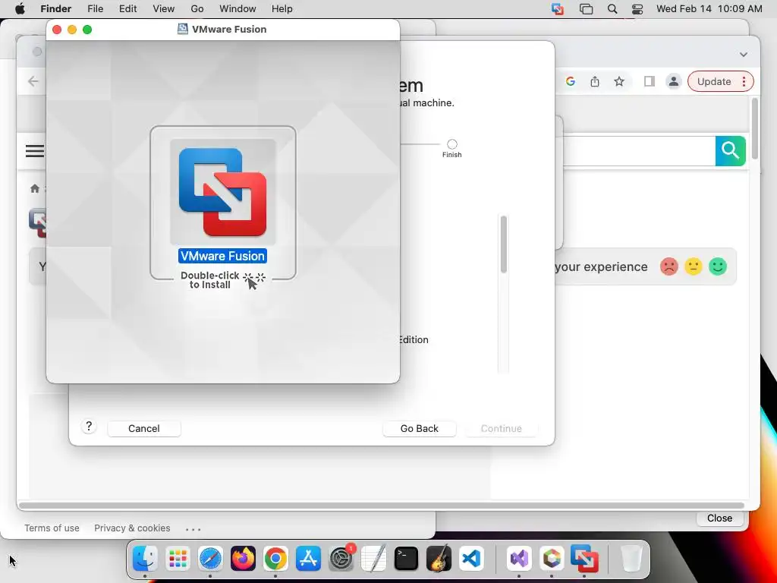
Task: Click Chrome's page vertical scrollbar
Action: click(x=755, y=128)
